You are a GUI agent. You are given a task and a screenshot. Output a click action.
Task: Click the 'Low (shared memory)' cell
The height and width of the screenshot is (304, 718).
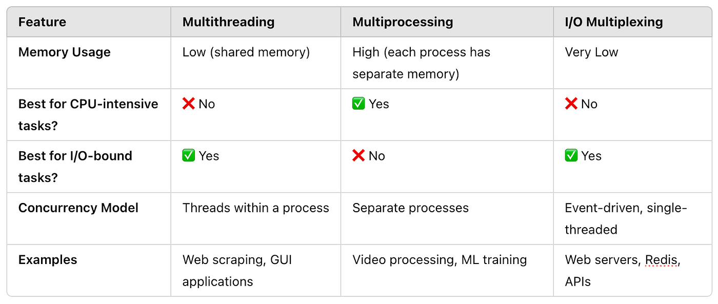(x=246, y=52)
